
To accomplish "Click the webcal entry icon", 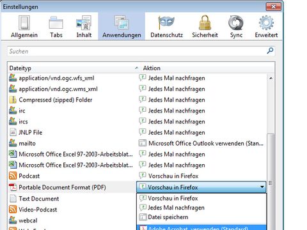I will tap(13, 220).
